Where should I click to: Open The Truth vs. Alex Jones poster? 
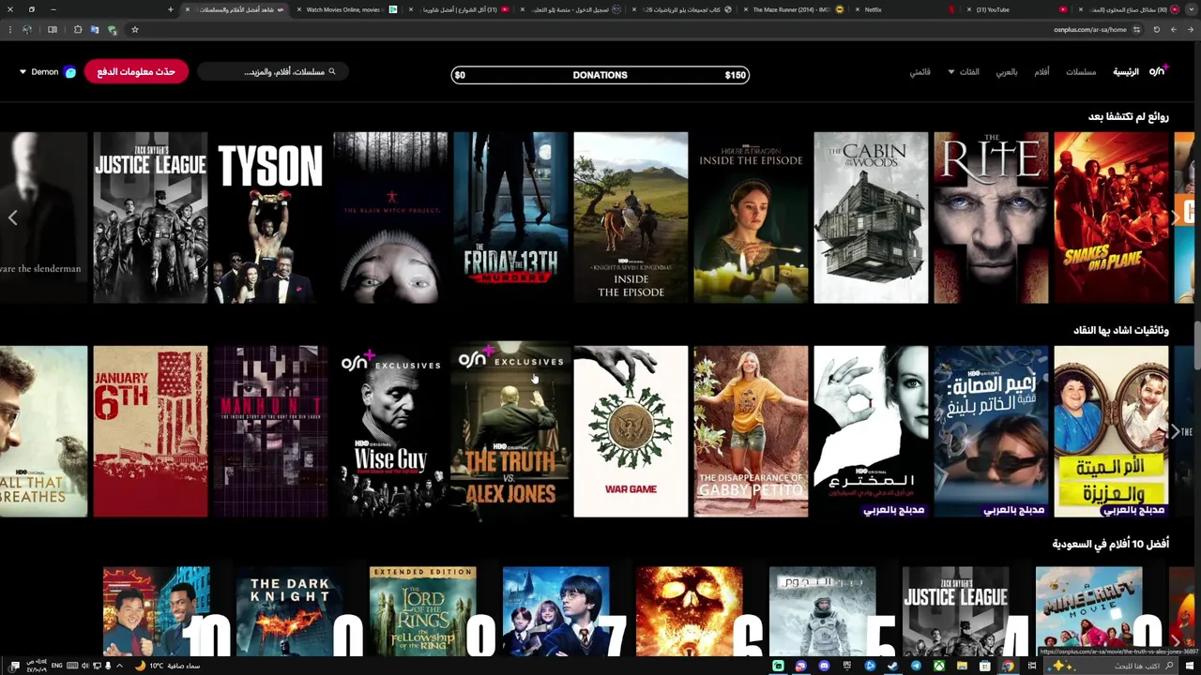click(510, 431)
